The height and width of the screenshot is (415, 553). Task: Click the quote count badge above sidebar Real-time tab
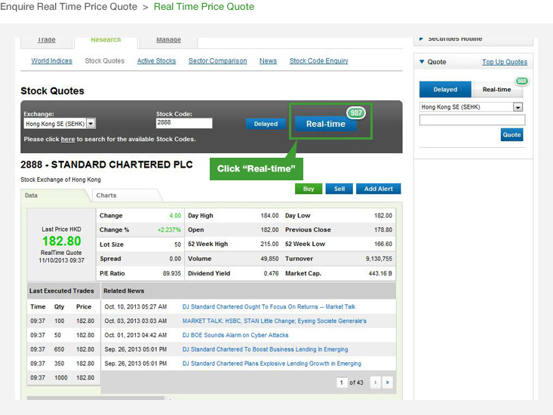click(522, 81)
